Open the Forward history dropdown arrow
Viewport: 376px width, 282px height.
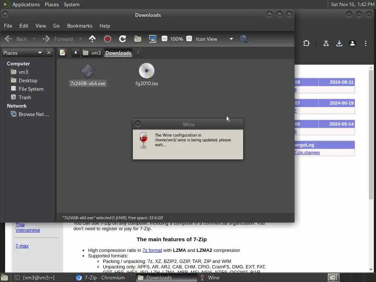pos(80,39)
